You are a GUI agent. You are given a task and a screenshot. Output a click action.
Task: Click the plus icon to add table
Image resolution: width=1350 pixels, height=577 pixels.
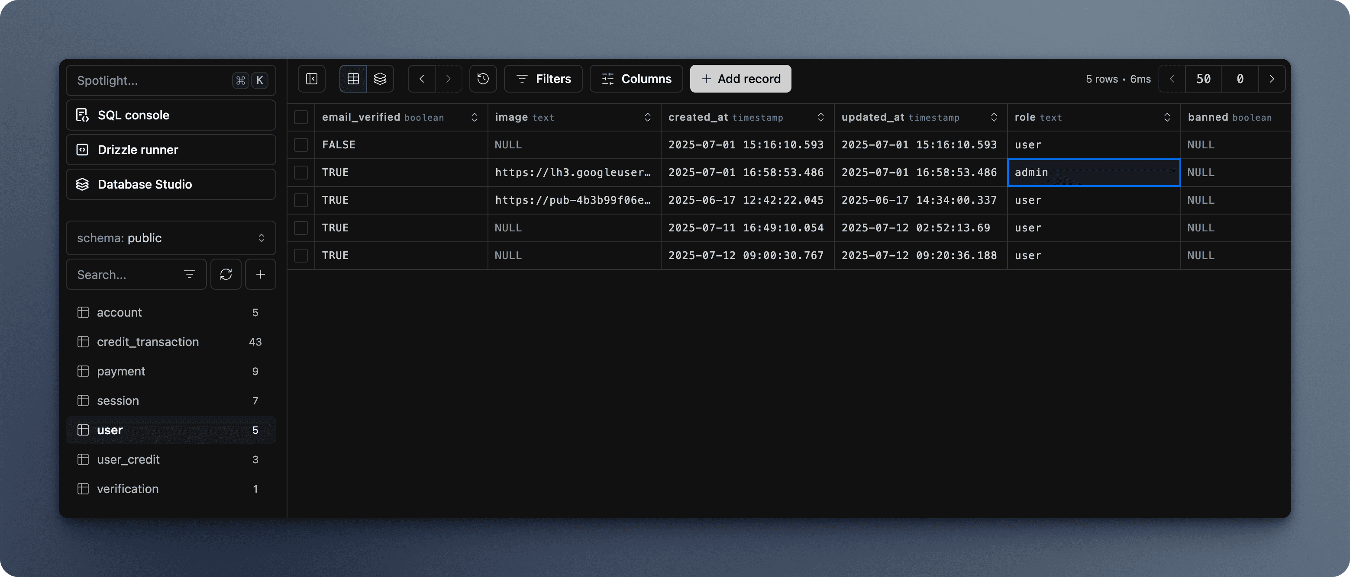(261, 274)
